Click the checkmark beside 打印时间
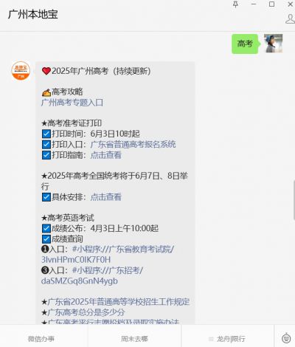The width and height of the screenshot is (295, 347). click(x=46, y=134)
